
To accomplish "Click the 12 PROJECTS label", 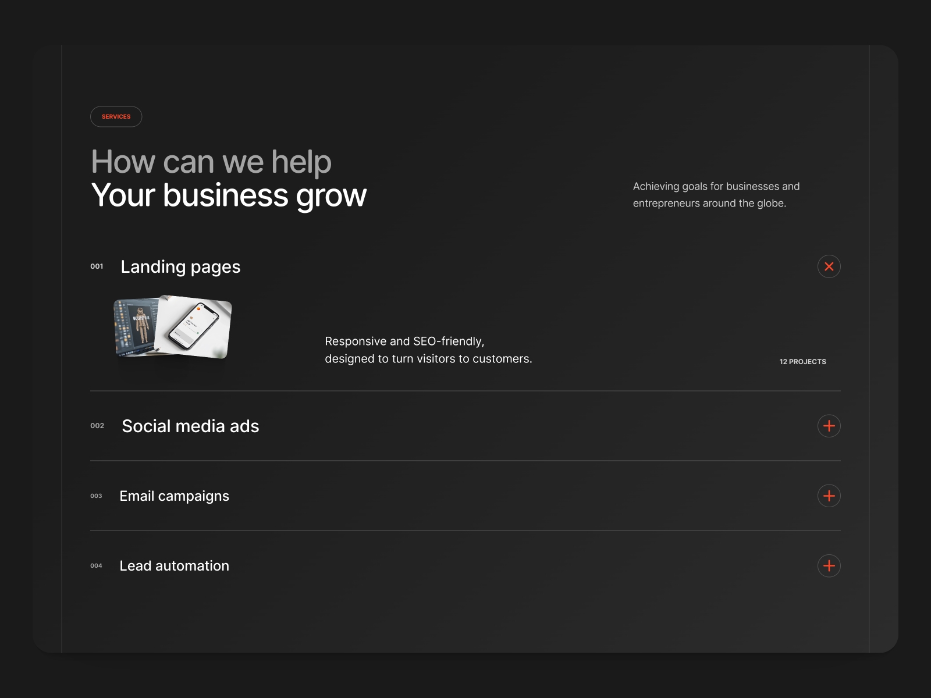I will 802,361.
